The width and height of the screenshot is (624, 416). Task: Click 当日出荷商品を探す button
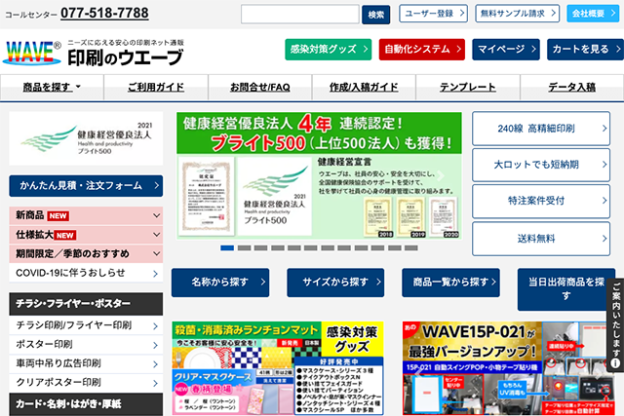(565, 289)
